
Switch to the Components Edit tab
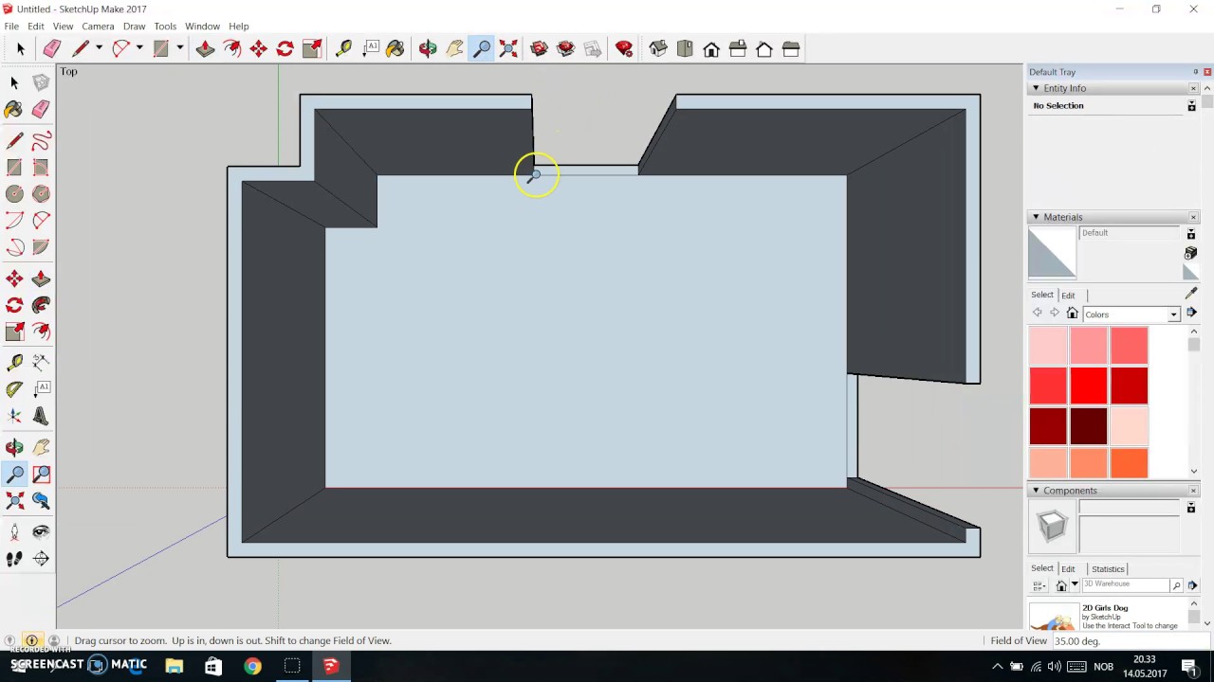[1068, 569]
